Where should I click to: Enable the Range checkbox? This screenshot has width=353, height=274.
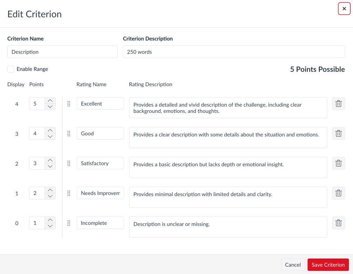11,69
